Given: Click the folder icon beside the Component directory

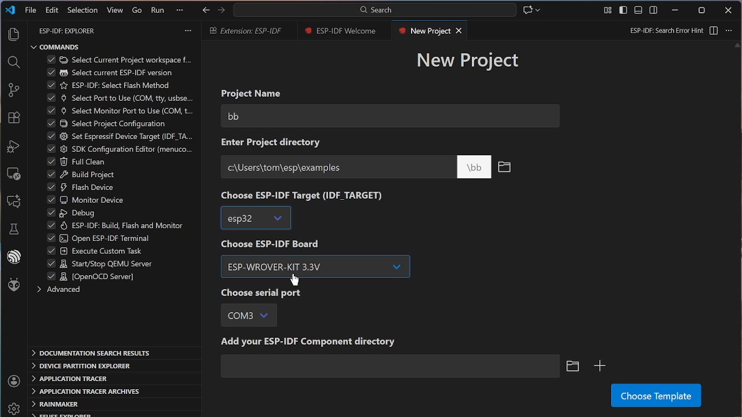Looking at the screenshot, I should 573,366.
